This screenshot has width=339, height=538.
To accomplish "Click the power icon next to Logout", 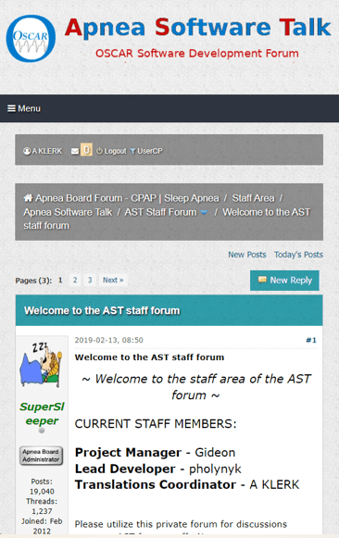I will 99,151.
